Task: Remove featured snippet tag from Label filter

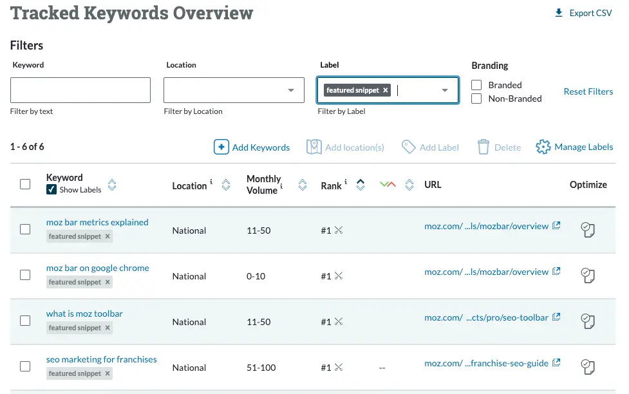Action: pyautogui.click(x=386, y=91)
